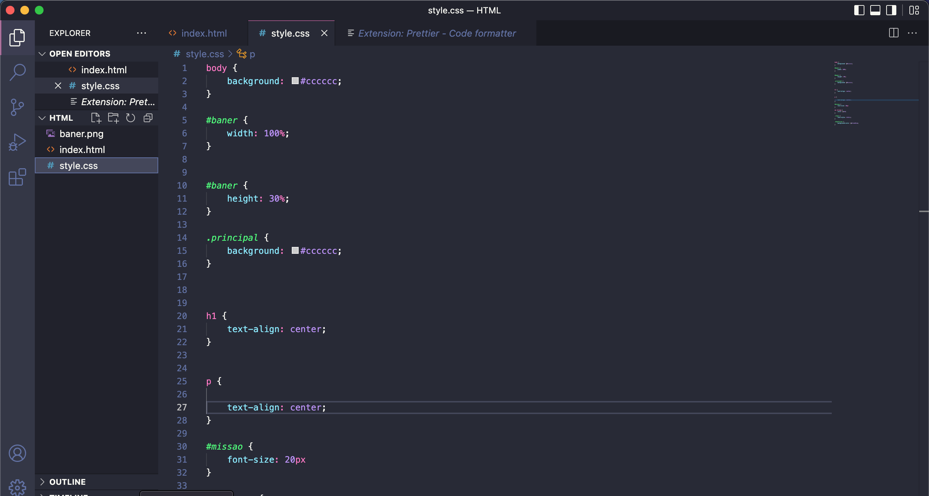Viewport: 929px width, 496px height.
Task: Click the h1 selector on line 20
Action: tap(211, 316)
